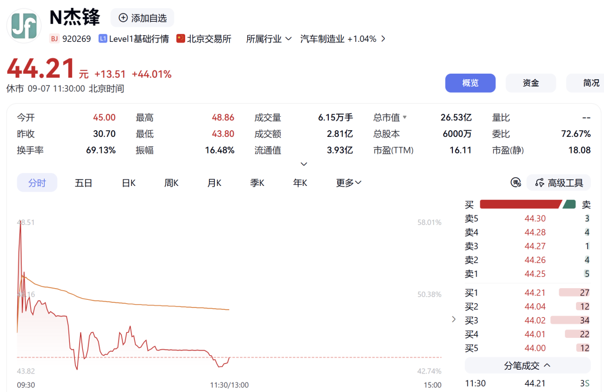Select the 月K chart tab

(x=214, y=183)
